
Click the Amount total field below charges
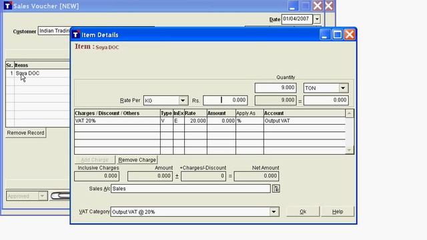pos(150,176)
